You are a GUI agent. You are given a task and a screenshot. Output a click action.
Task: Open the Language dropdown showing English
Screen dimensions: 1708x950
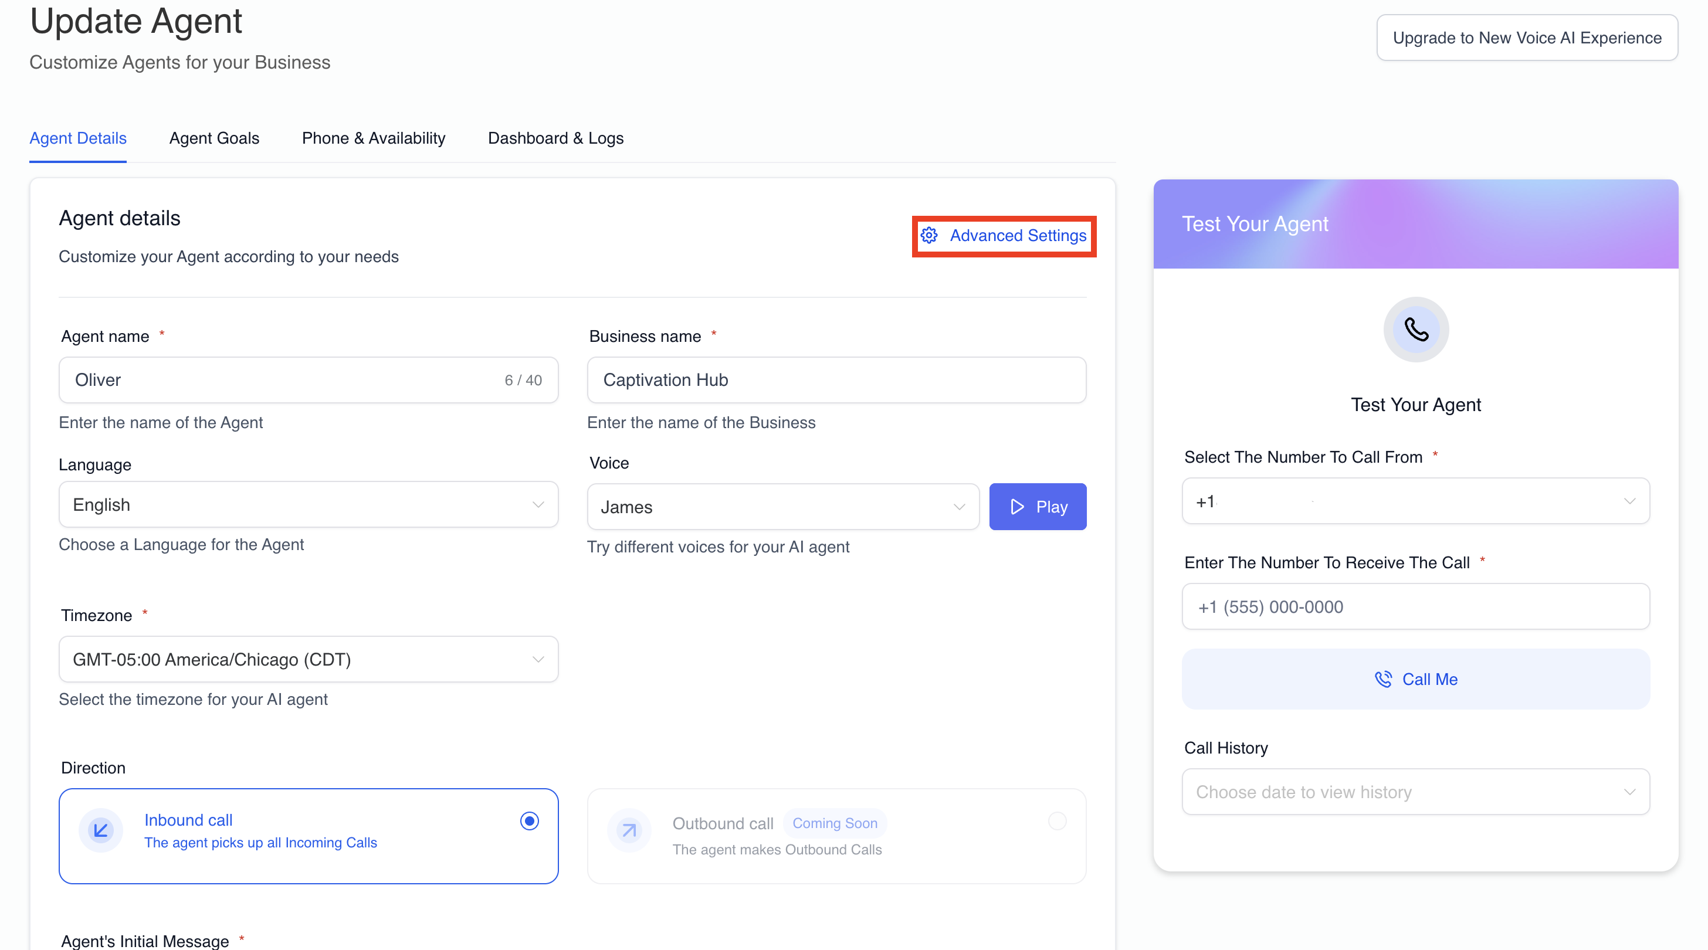(309, 504)
